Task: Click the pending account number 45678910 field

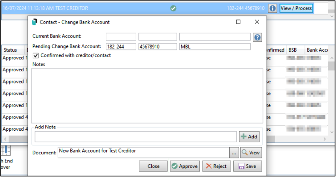Action: tap(158, 46)
